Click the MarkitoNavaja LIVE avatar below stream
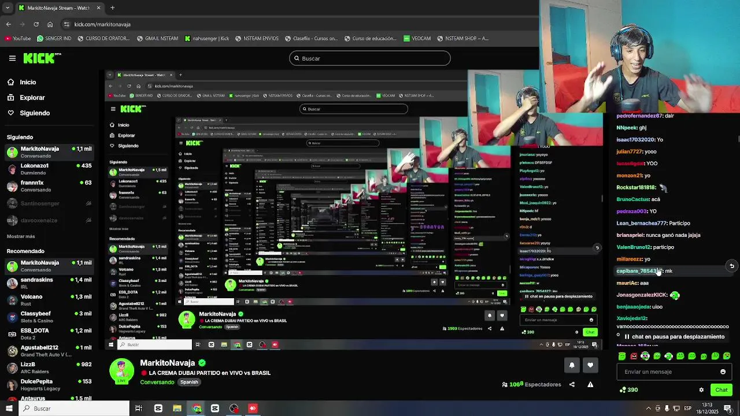Viewport: 740px width, 416px height. click(121, 372)
